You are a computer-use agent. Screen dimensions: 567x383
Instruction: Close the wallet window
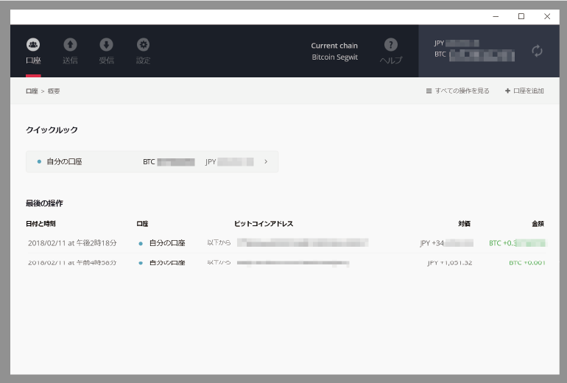tap(547, 16)
